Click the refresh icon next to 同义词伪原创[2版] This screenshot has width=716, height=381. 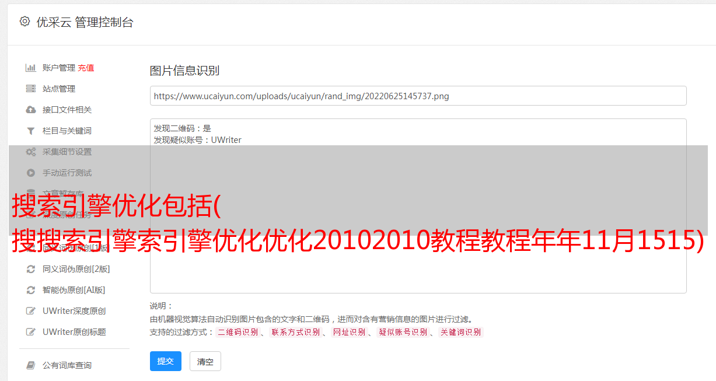31,269
